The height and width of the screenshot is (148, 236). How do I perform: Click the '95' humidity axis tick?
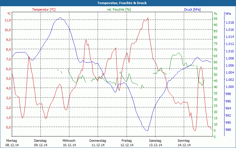(x=215, y=19)
